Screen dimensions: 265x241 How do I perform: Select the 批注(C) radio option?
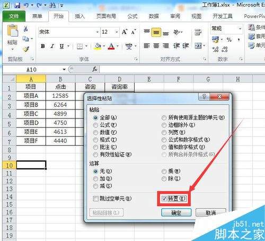click(x=95, y=147)
